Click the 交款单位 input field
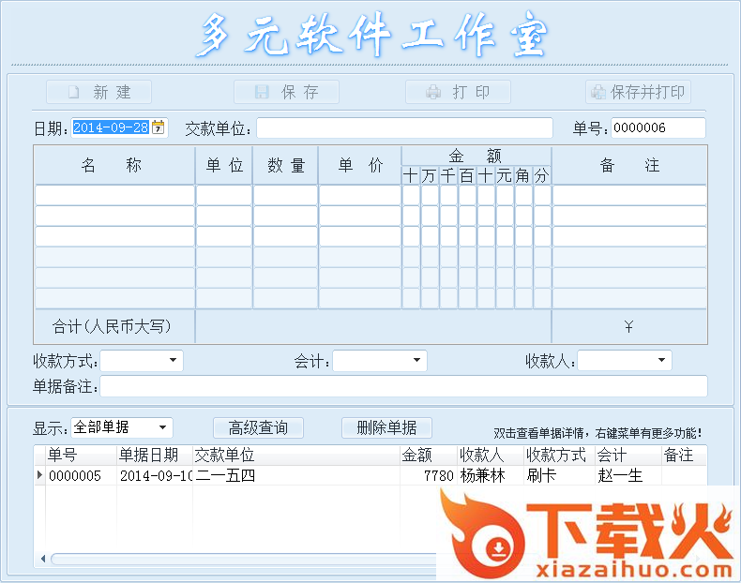This screenshot has height=583, width=741. [404, 127]
